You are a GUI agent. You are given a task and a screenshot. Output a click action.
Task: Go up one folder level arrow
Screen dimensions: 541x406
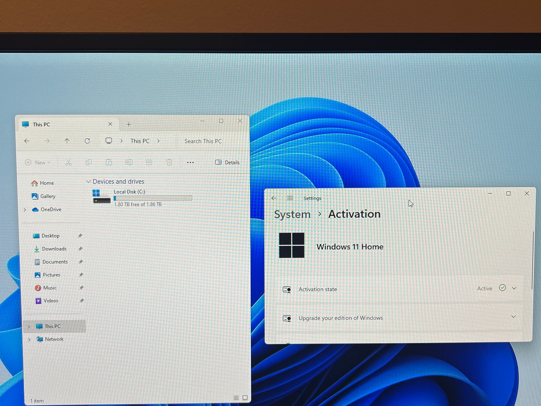tap(67, 141)
